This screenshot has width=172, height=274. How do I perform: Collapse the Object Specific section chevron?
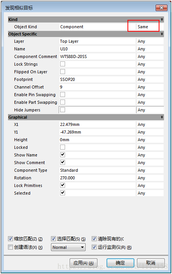(x=162, y=34)
